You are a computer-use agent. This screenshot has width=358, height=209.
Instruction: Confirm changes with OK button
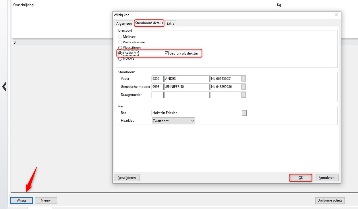[x=301, y=178]
